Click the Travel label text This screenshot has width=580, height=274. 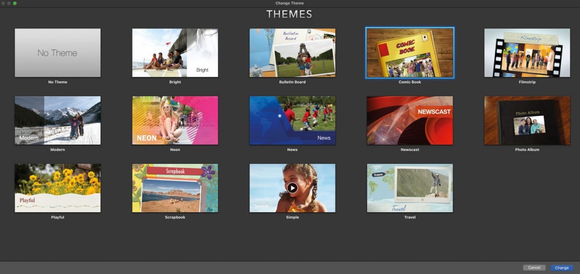click(410, 218)
